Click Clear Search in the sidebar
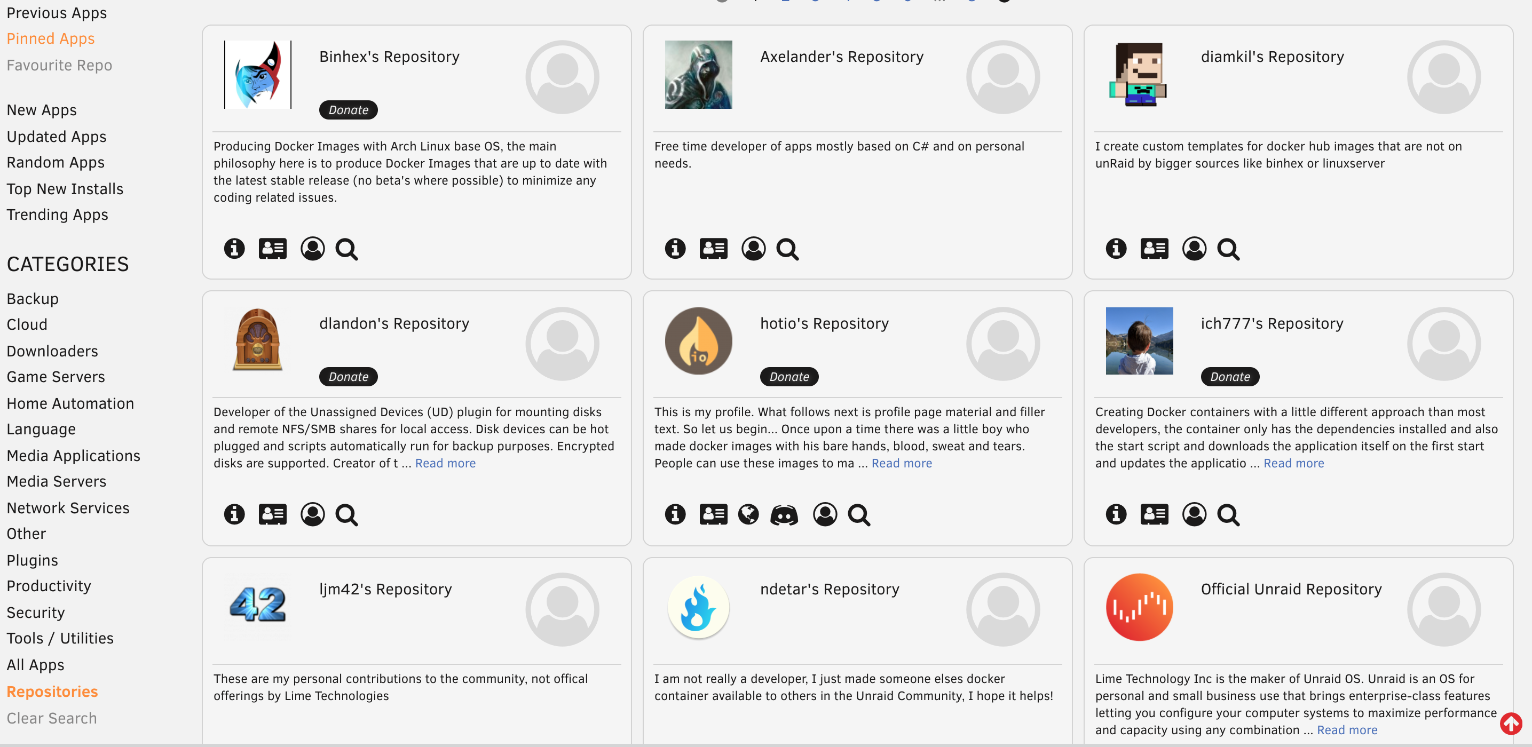The height and width of the screenshot is (747, 1532). tap(52, 719)
